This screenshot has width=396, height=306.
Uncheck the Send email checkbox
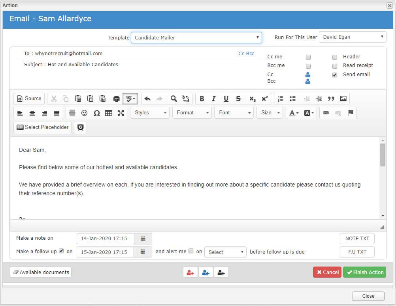[x=335, y=75]
